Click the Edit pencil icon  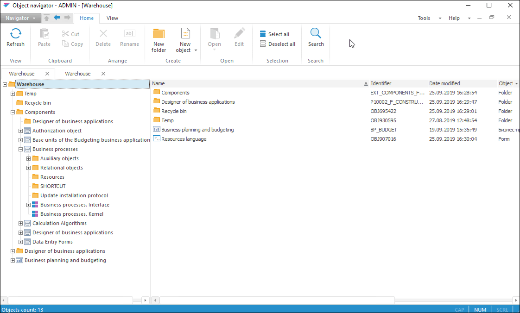(239, 33)
